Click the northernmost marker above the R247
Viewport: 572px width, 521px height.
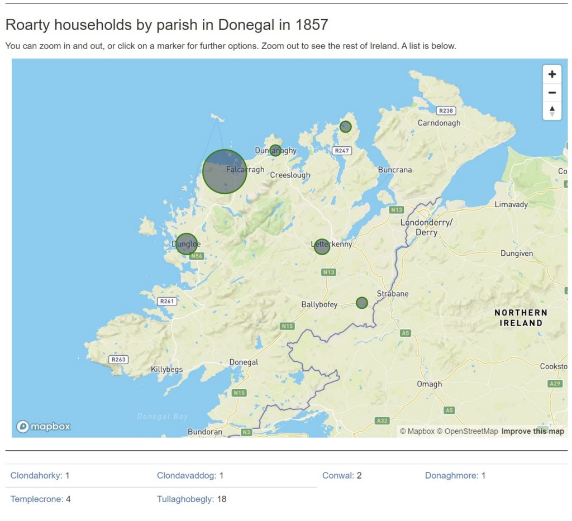(x=346, y=127)
